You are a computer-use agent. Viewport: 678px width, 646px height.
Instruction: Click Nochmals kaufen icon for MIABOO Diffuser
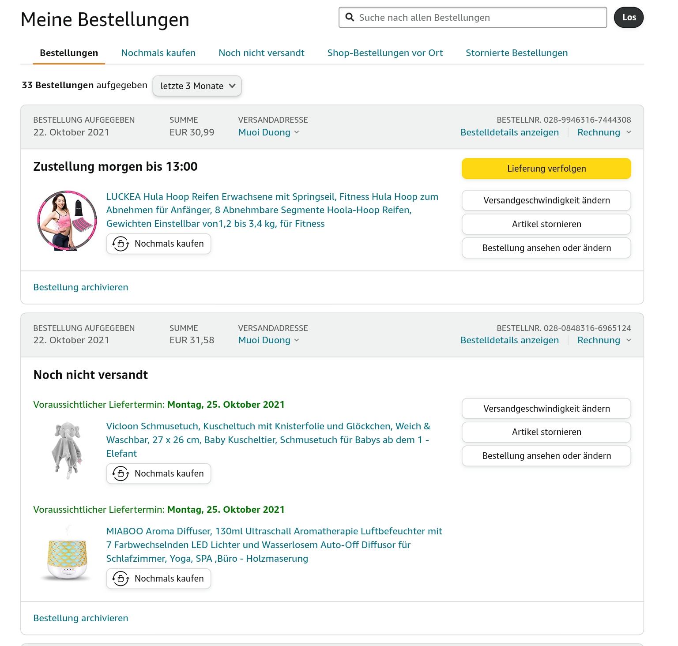[121, 578]
